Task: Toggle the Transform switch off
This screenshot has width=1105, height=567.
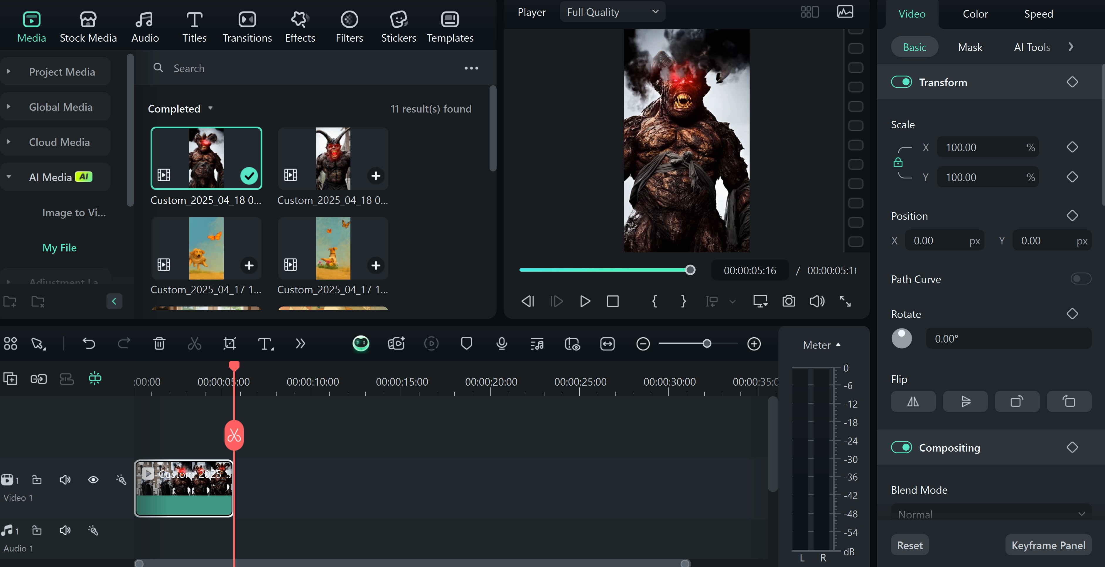Action: (901, 82)
